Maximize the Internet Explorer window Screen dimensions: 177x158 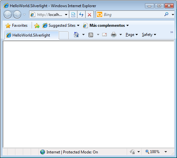[x=159, y=6]
